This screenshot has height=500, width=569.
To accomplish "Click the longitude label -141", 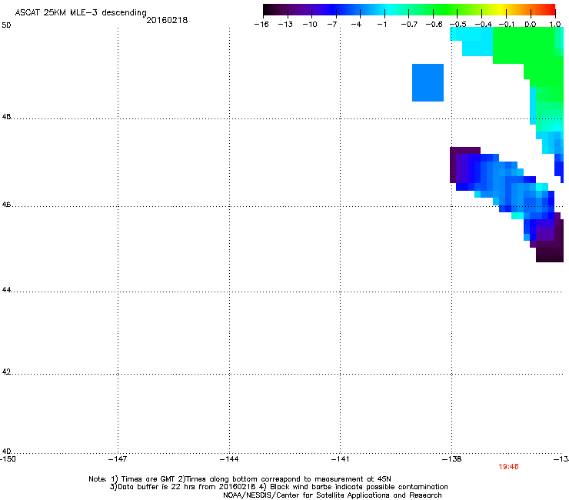I will click(x=340, y=459).
